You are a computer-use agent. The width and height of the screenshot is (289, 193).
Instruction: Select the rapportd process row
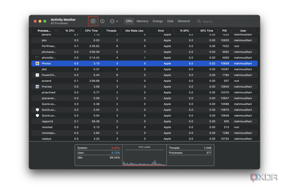pos(144,121)
